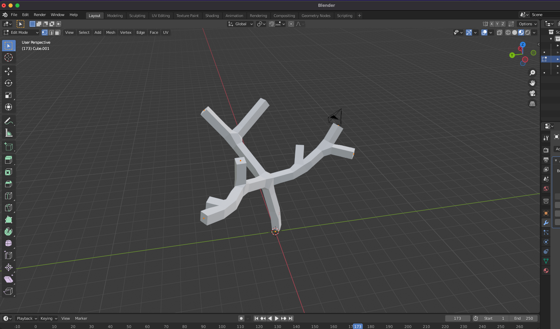Toggle camera view with the camera gizmo
Screen dimensions: 560x329
(x=532, y=93)
